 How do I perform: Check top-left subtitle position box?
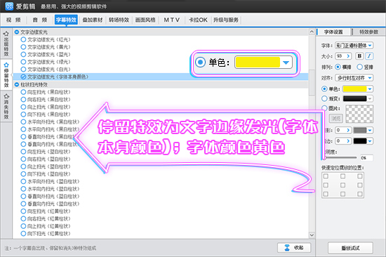point(326,176)
